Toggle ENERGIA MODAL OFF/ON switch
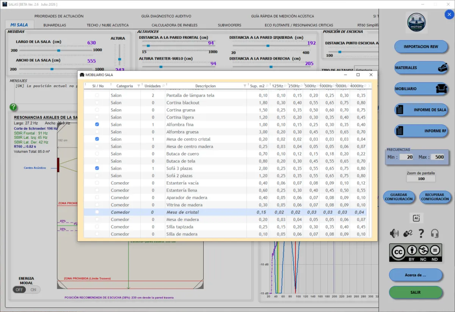The height and width of the screenshot is (312, 455). (x=26, y=290)
